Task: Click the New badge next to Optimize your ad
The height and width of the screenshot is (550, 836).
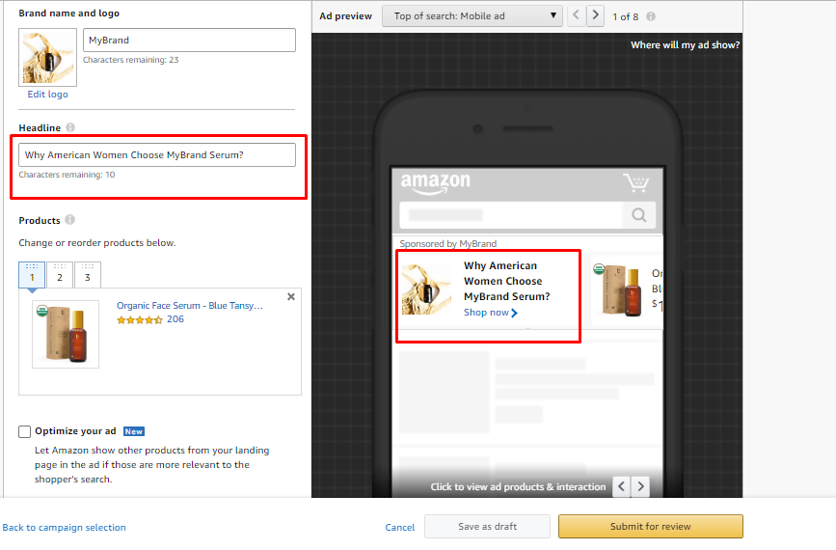Action: tap(134, 431)
